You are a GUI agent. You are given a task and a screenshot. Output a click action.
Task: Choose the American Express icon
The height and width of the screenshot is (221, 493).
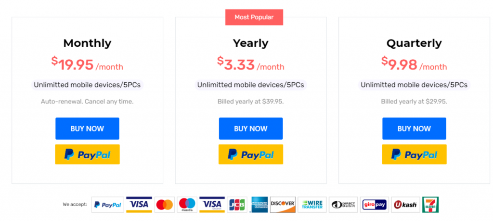pyautogui.click(x=259, y=205)
